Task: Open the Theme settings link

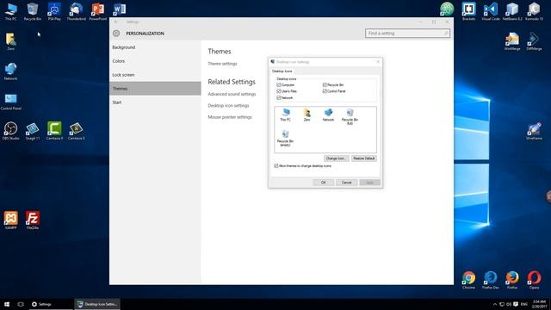Action: pos(222,64)
